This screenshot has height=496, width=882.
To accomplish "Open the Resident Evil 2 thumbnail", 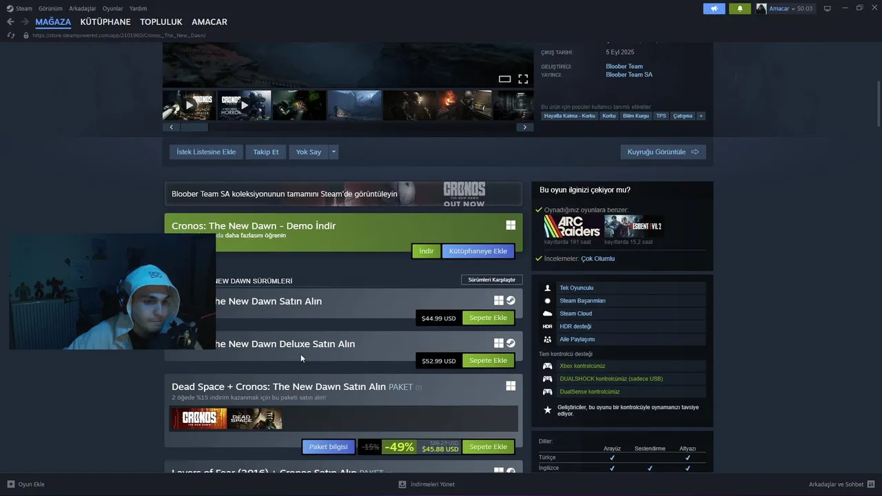I will point(634,226).
